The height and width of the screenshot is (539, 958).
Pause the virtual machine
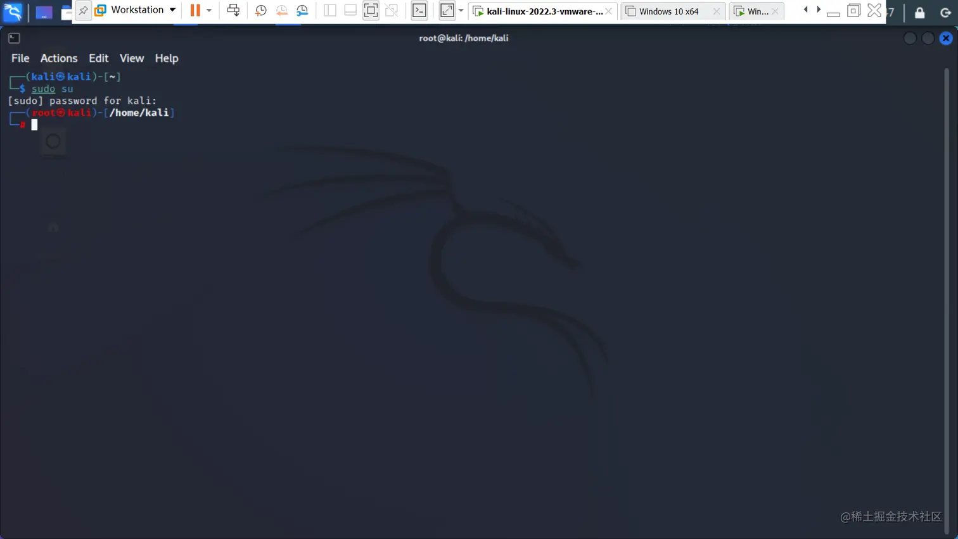195,10
